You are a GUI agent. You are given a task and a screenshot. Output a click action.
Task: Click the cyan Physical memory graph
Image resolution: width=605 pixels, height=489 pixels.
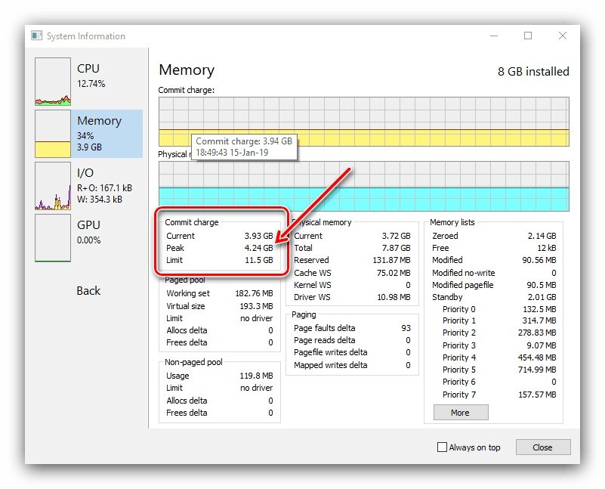[x=364, y=186]
